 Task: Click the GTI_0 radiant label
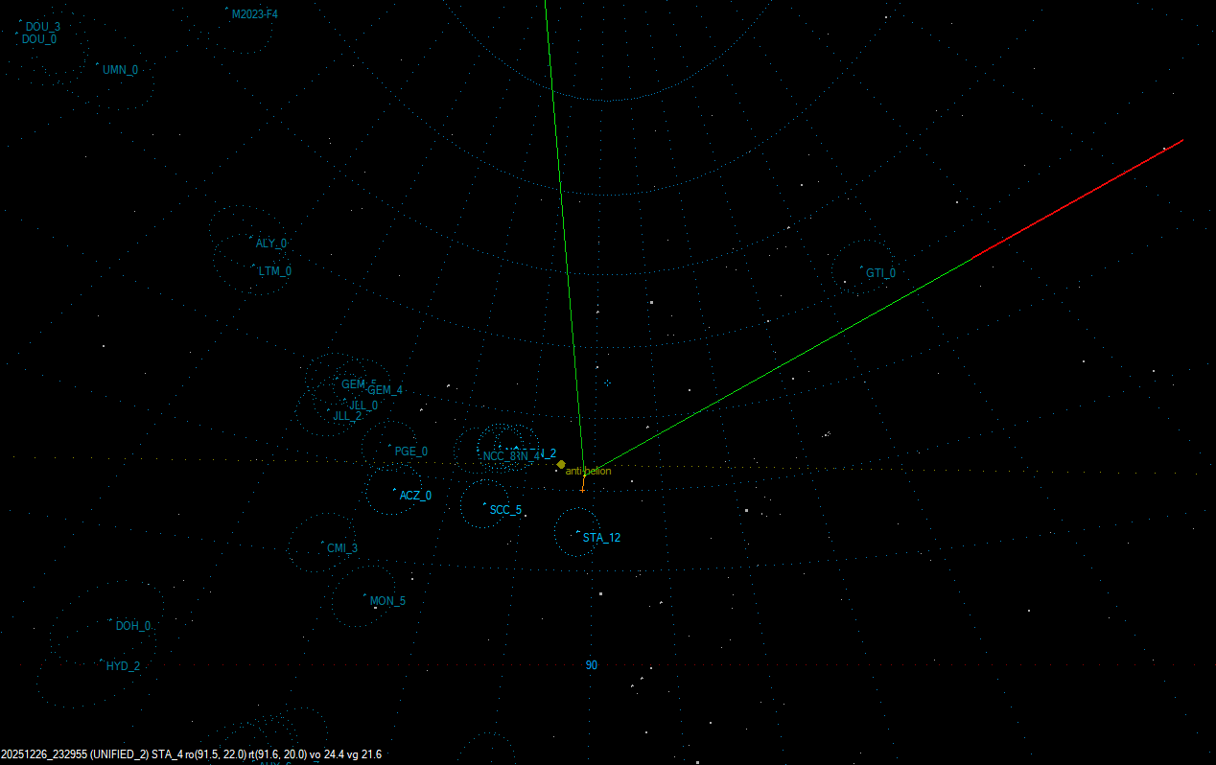pos(880,273)
